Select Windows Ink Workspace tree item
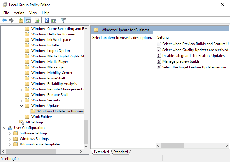The image size is (230, 162). [x=51, y=40]
